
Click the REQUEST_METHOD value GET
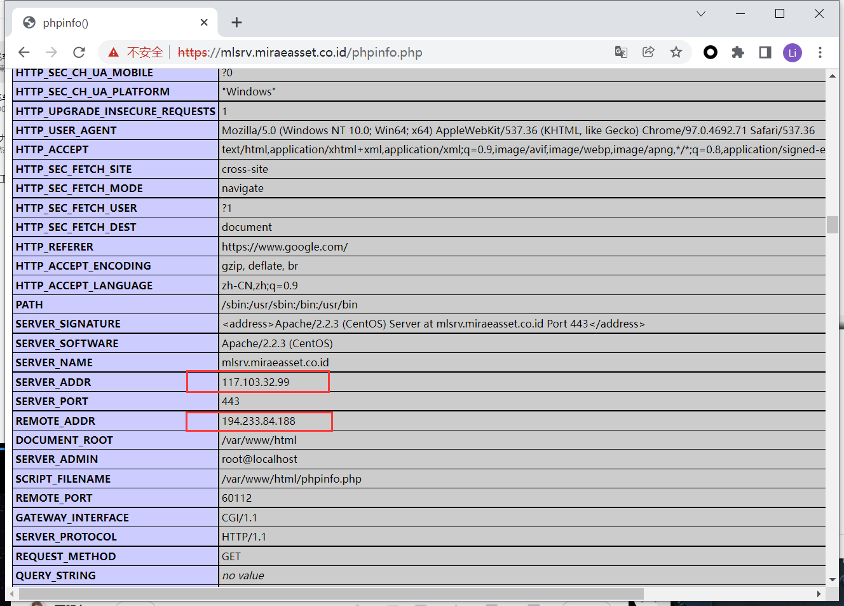pos(231,556)
